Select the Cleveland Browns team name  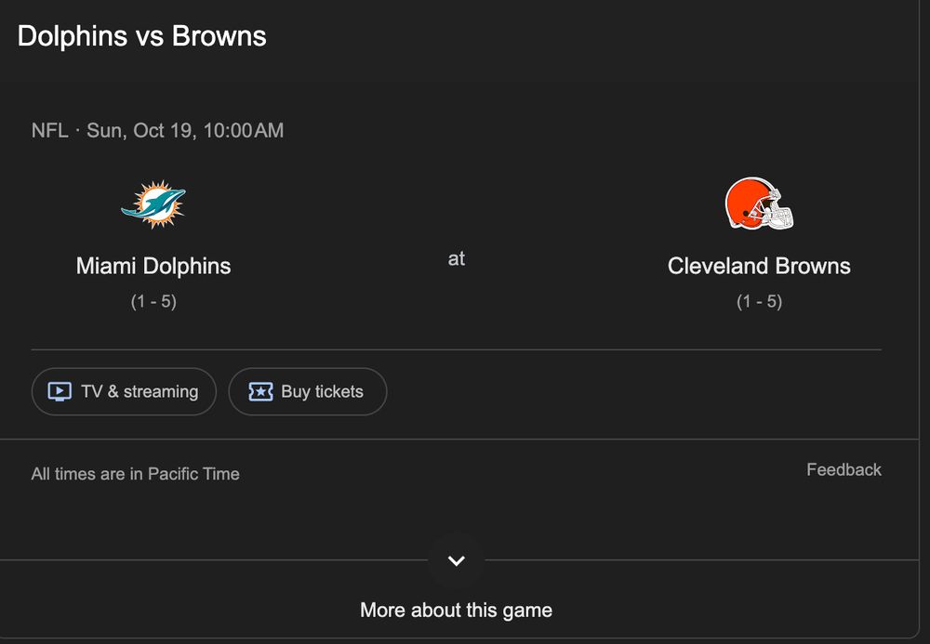point(759,266)
